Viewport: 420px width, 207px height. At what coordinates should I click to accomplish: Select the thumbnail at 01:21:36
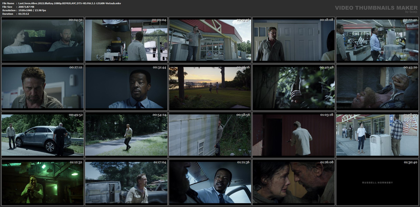tap(210, 182)
